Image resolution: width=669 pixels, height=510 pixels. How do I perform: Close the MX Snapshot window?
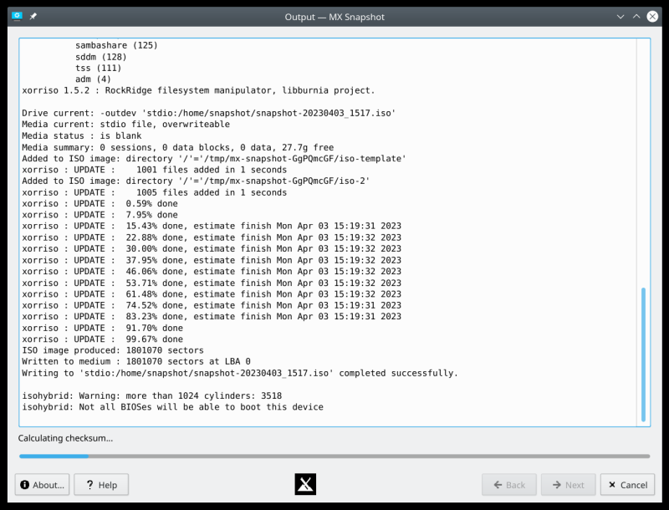652,17
